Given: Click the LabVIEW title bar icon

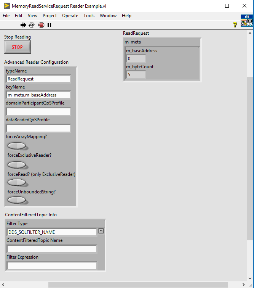Looking at the screenshot, I should [x=7, y=6].
